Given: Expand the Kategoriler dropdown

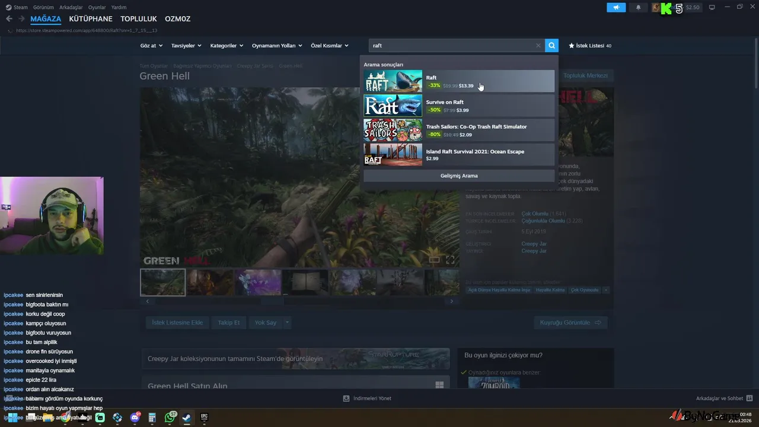Looking at the screenshot, I should tap(227, 46).
